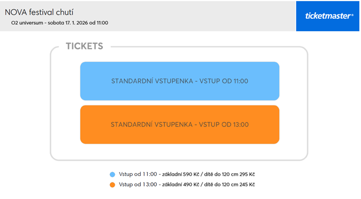Click the základní 590 Kč price text
Viewport: 361px width, 199px height.
180,174
